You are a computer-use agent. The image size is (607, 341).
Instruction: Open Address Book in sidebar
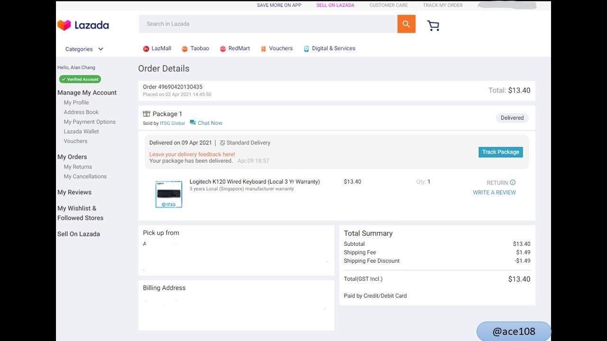click(81, 112)
